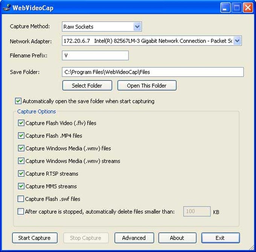Toggle Capture MMS streams checkbox
The image size is (256, 252).
21,186
